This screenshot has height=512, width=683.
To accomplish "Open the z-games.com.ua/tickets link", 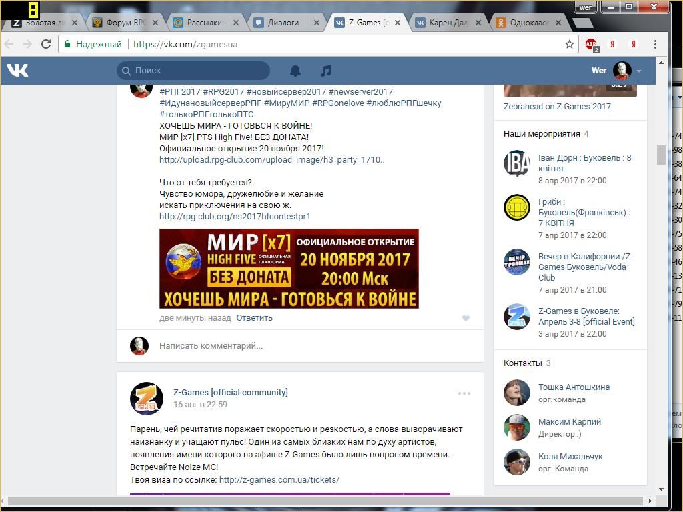I will (279, 480).
